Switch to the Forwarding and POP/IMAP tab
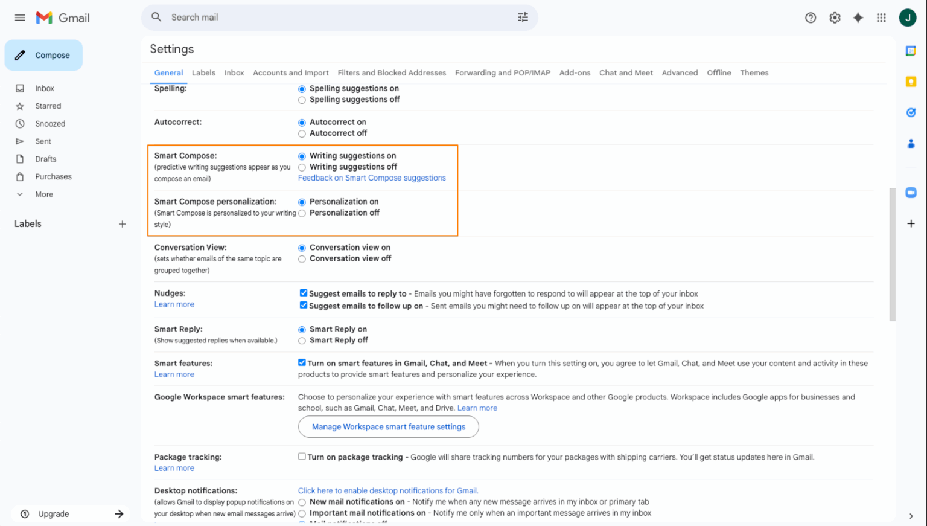This screenshot has height=526, width=927. pyautogui.click(x=502, y=72)
